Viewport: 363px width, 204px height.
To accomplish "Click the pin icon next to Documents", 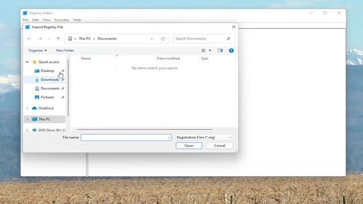I will pos(63,88).
